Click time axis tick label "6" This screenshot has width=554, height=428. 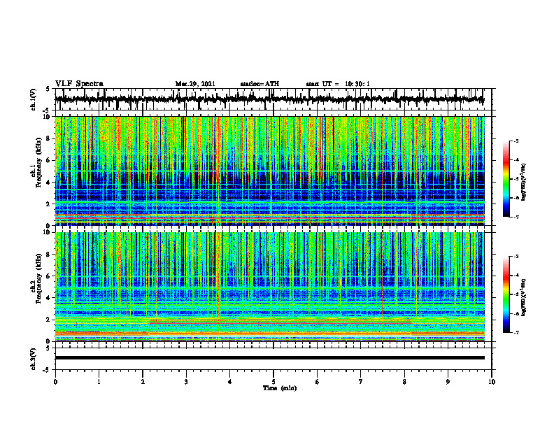pos(318,382)
